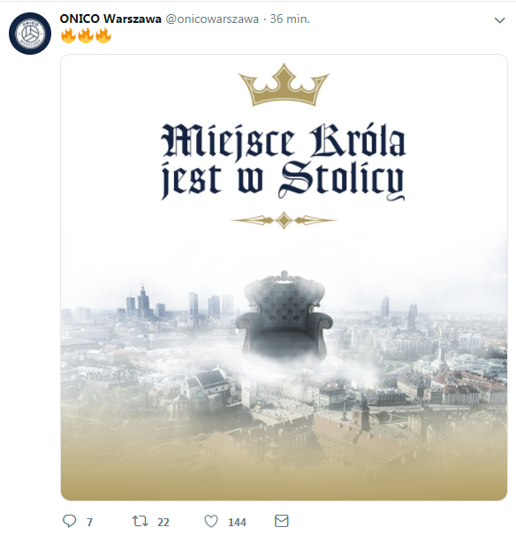Click the likes count showing 144
Image resolution: width=516 pixels, height=535 pixels.
click(237, 522)
